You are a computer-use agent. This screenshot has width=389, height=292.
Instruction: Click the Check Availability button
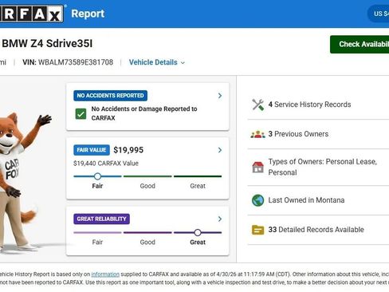point(360,44)
